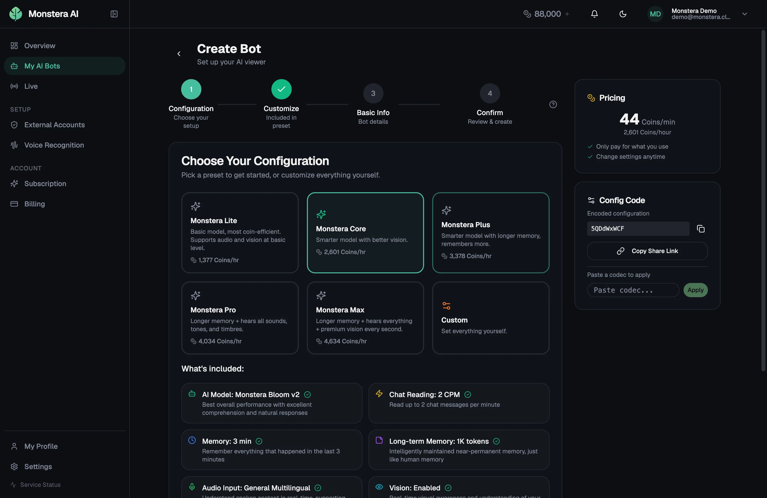Image resolution: width=767 pixels, height=498 pixels.
Task: Copy the encoded config code
Action: coord(701,229)
